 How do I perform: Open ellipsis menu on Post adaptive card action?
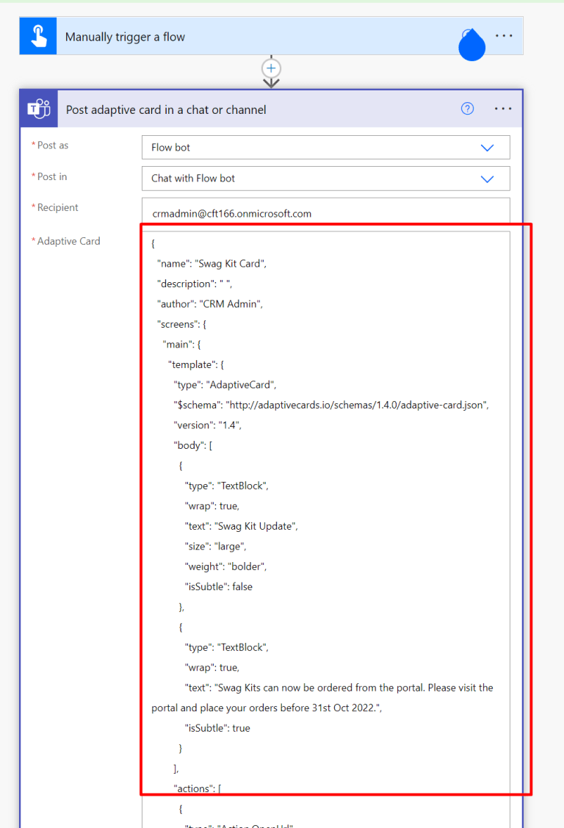(x=503, y=109)
